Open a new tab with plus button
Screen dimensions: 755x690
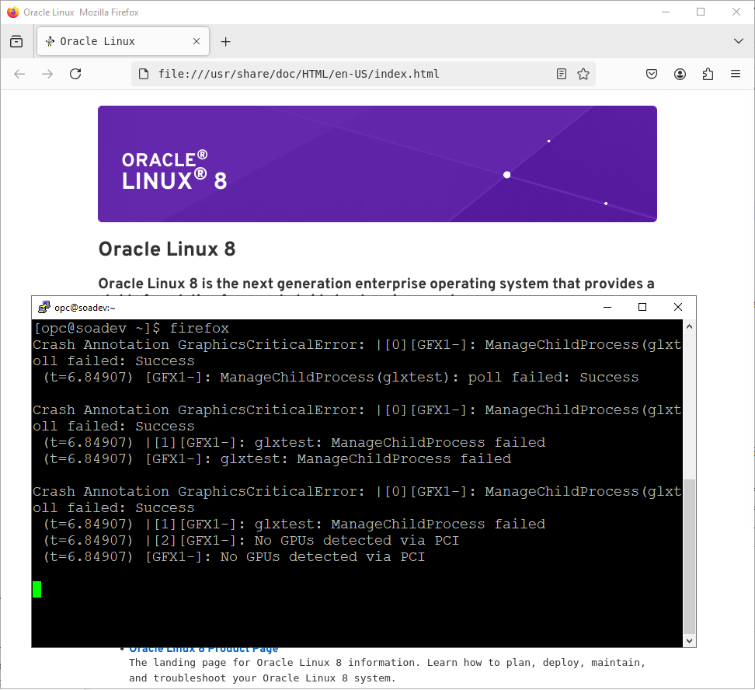[225, 42]
